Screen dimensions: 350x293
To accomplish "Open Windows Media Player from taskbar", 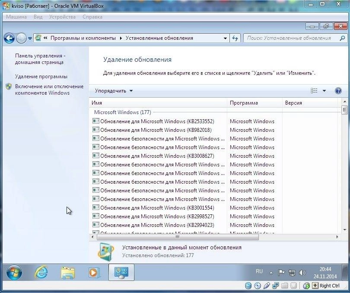I will tap(94, 273).
